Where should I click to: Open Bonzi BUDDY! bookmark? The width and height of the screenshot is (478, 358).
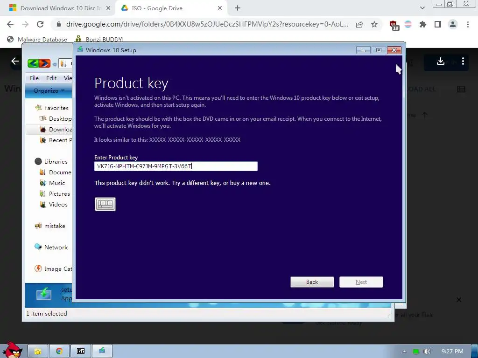(x=99, y=39)
